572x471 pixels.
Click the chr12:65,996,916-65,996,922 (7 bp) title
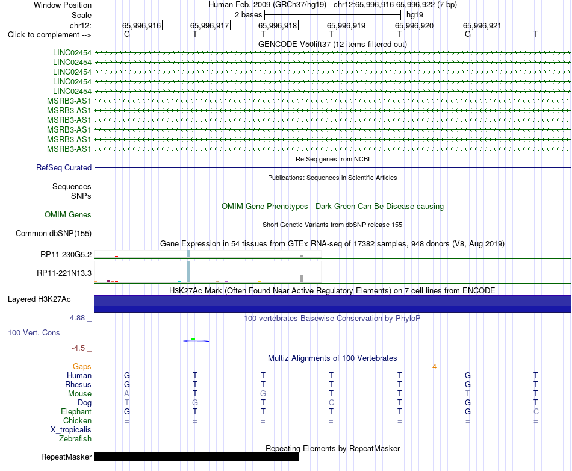tap(395, 5)
